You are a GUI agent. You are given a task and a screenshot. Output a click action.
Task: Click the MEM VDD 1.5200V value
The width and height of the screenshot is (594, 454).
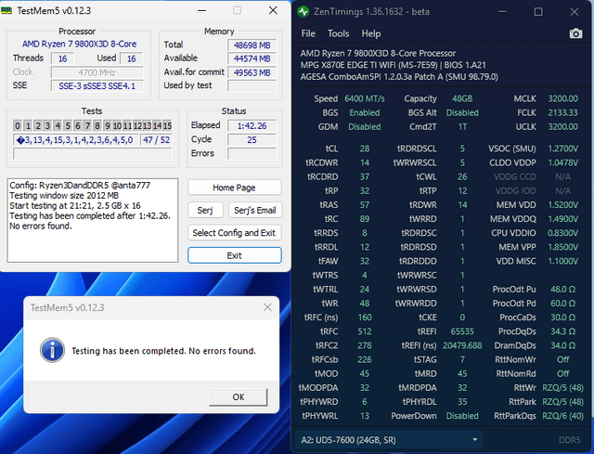coord(563,204)
